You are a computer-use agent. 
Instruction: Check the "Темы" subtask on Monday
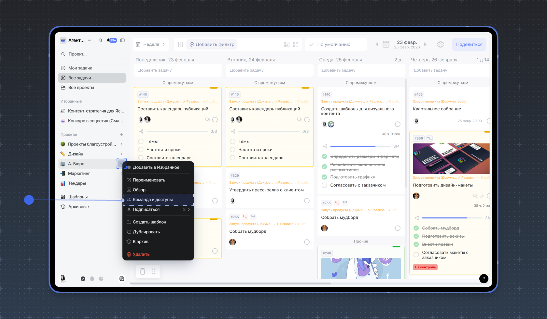click(141, 141)
